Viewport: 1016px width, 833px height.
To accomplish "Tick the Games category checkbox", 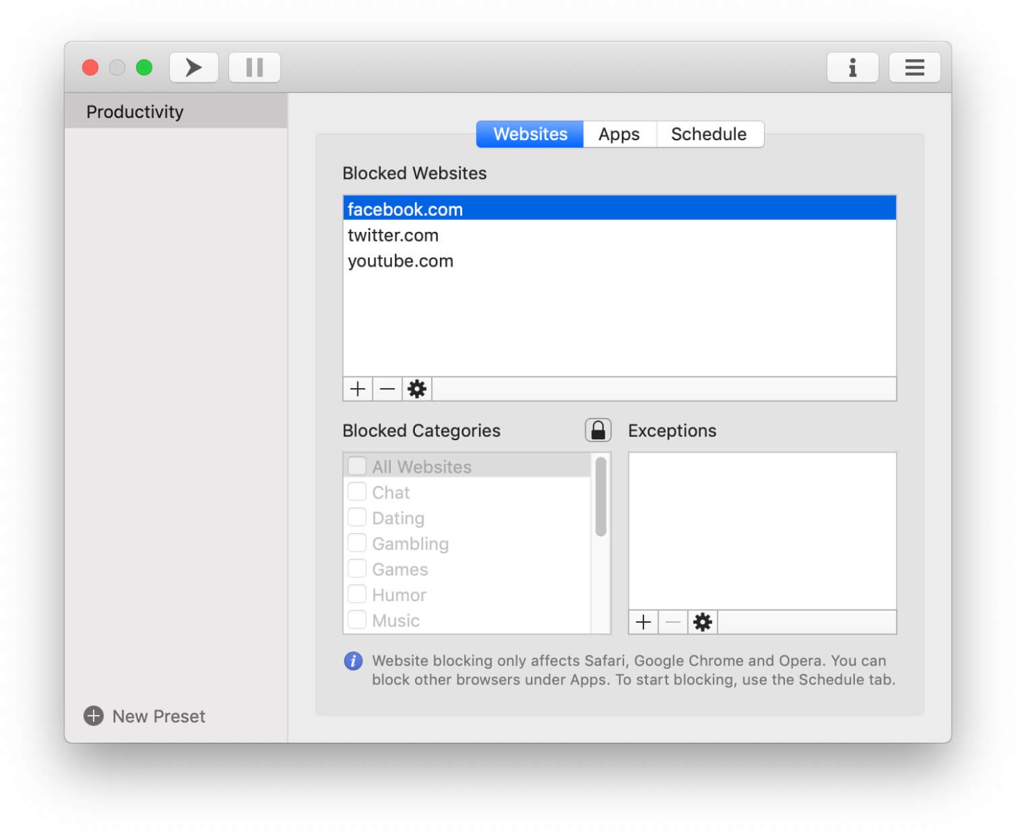I will pos(357,569).
